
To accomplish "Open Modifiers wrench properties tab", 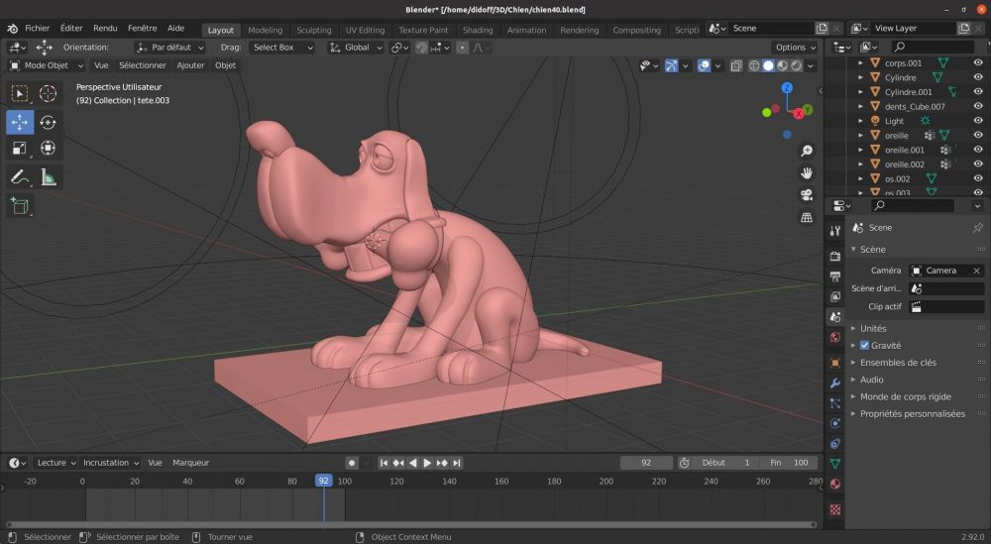I will pos(834,382).
